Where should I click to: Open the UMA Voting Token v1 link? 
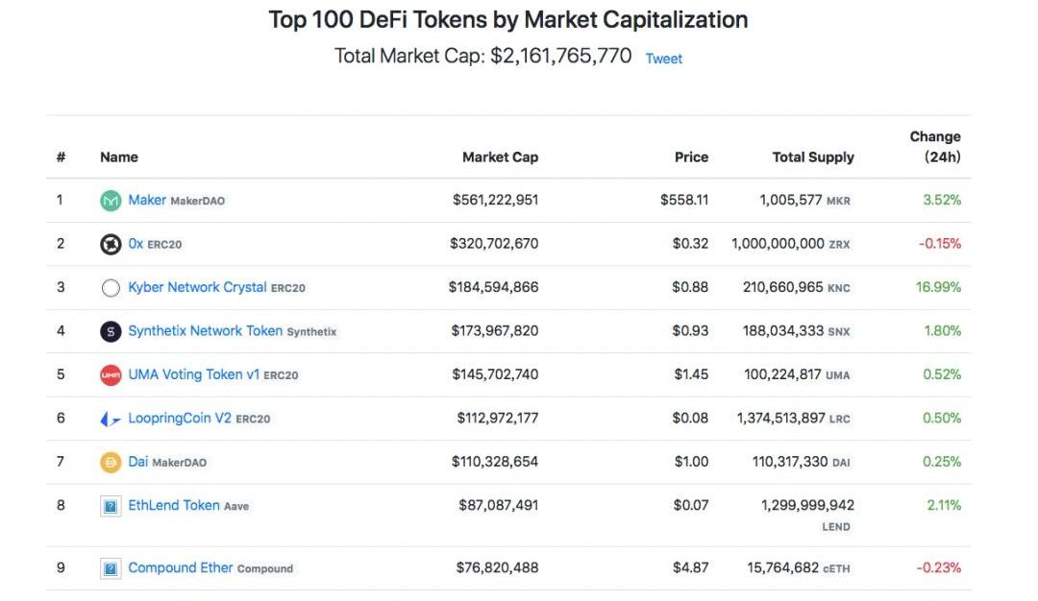[193, 374]
